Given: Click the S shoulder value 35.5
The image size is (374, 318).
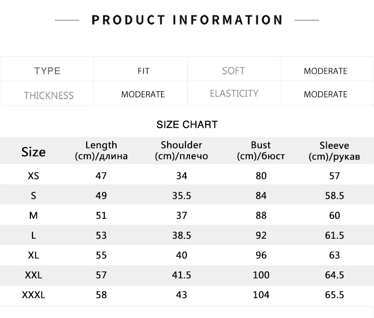Looking at the screenshot, I should (x=182, y=195).
